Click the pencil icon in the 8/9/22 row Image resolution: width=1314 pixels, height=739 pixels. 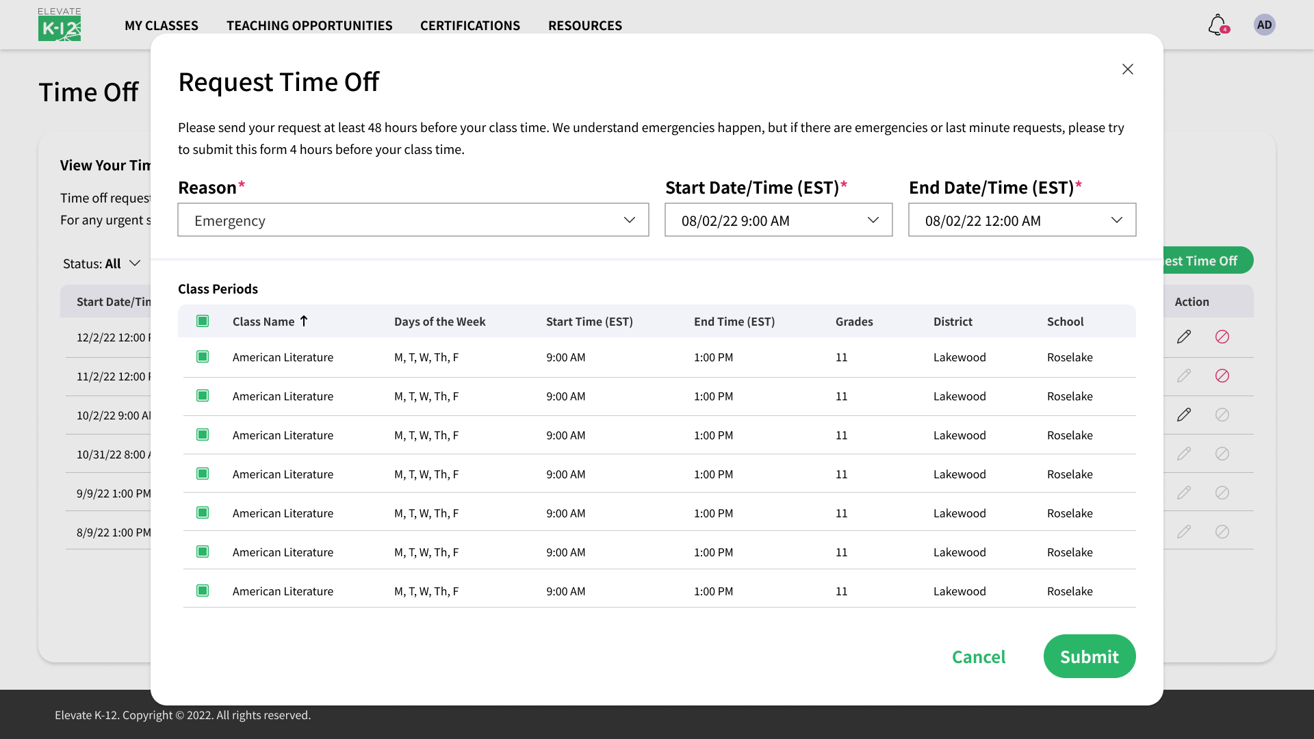1184,532
